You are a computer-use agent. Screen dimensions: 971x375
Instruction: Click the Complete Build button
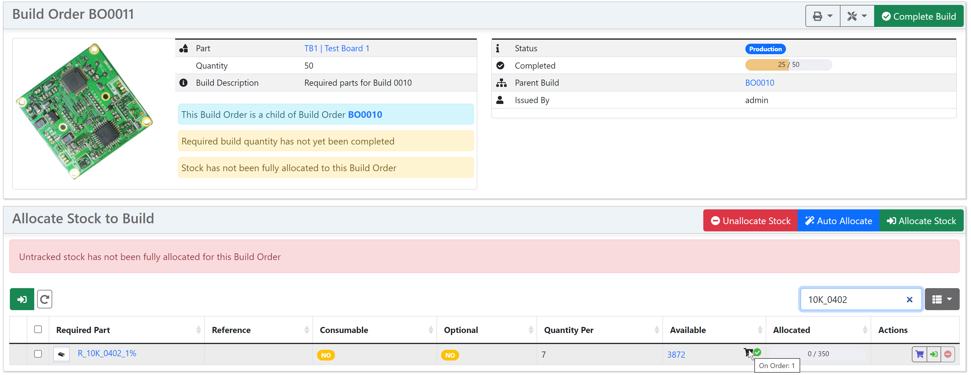tap(919, 16)
